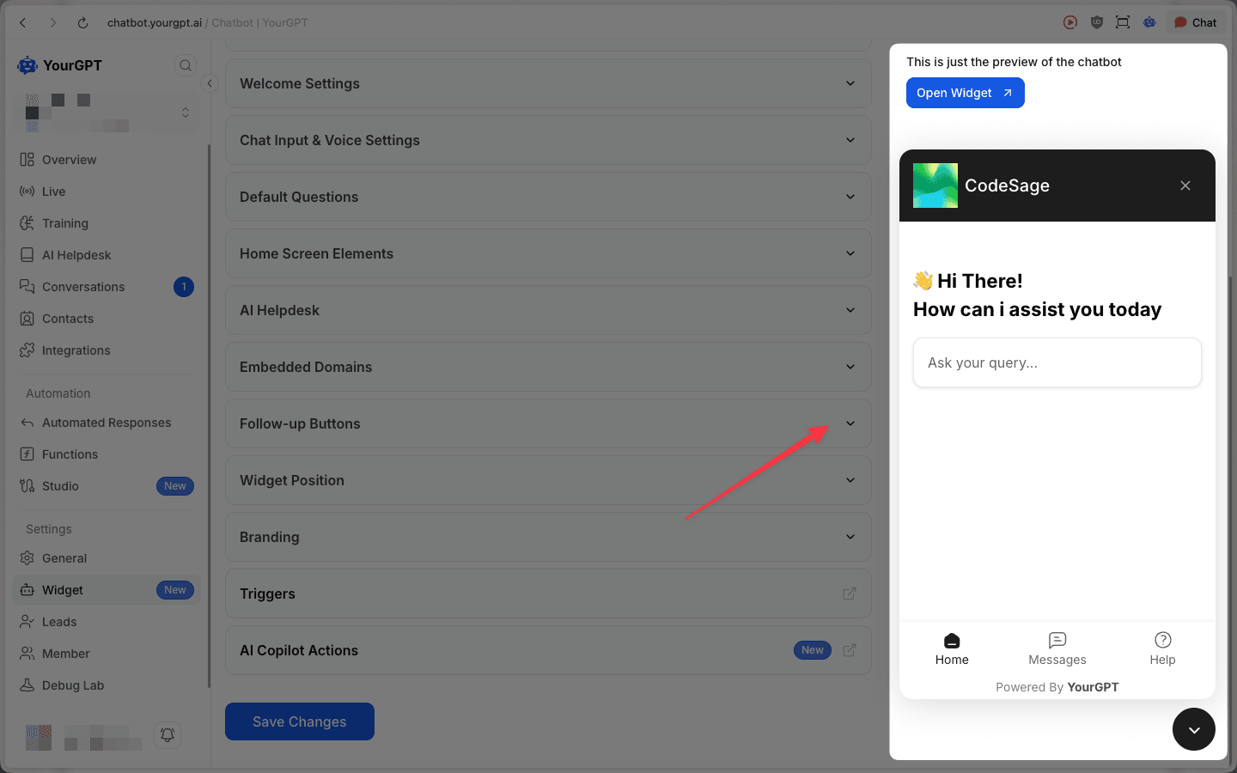
Task: Select the Live monitoring icon
Action: tap(27, 191)
